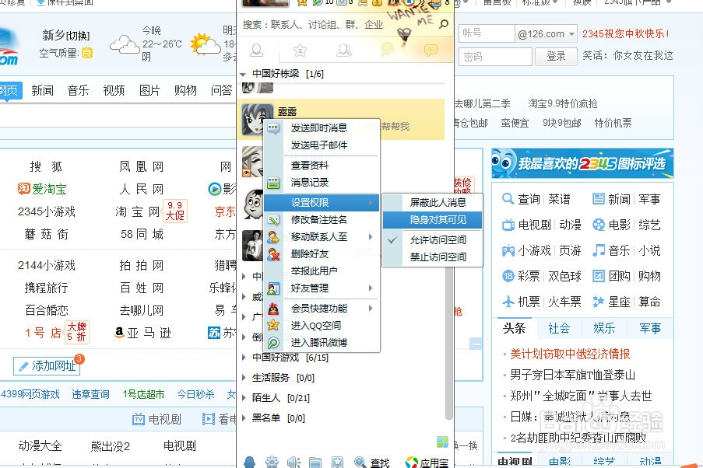Open 社会 news tab

coord(559,328)
